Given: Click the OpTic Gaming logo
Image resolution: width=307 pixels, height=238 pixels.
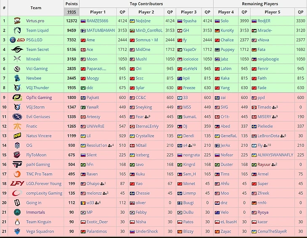Looking at the screenshot, I should 17,98.
